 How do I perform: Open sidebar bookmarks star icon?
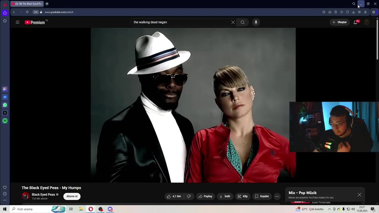click(x=5, y=21)
